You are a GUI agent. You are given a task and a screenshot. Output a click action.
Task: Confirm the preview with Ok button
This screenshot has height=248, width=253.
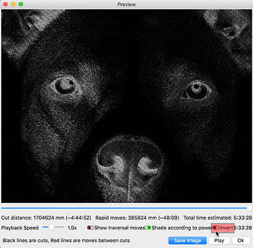[240, 241]
